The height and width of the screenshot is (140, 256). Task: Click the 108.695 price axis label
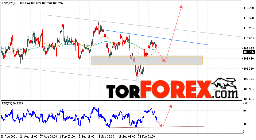tap(249, 99)
